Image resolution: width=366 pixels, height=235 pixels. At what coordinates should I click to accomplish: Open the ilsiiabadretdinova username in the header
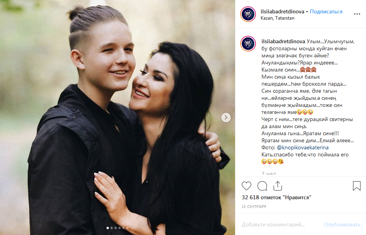click(282, 12)
